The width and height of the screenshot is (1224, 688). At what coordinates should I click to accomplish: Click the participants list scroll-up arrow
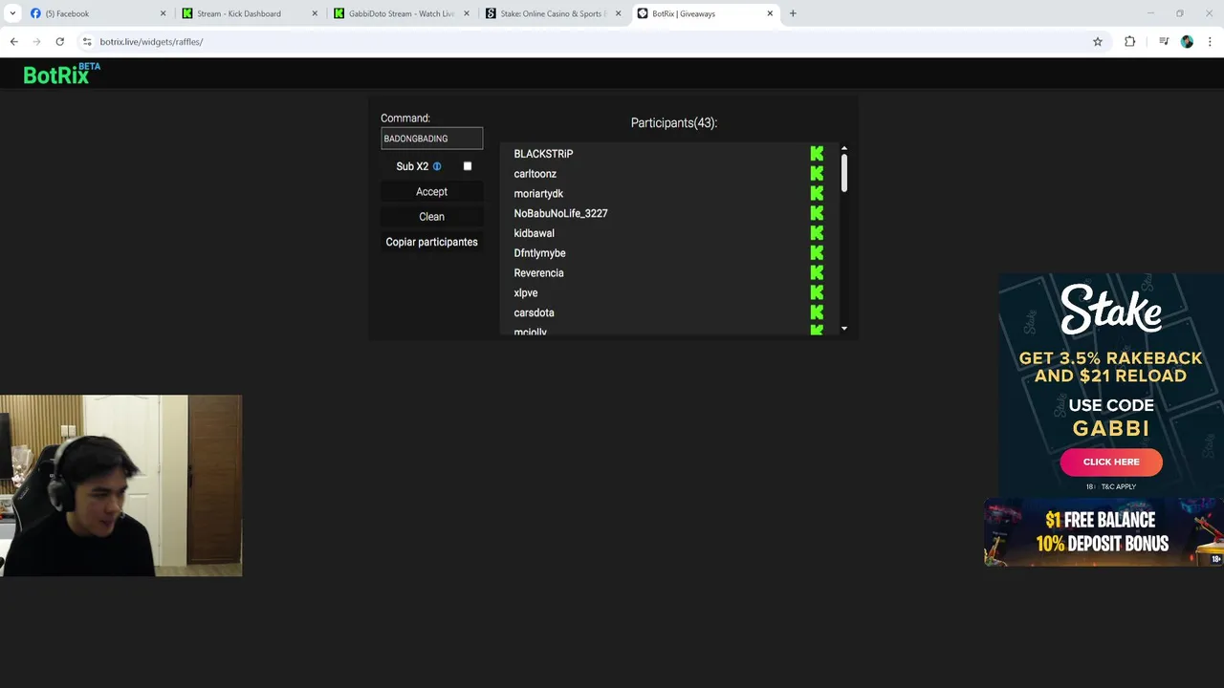click(x=844, y=148)
